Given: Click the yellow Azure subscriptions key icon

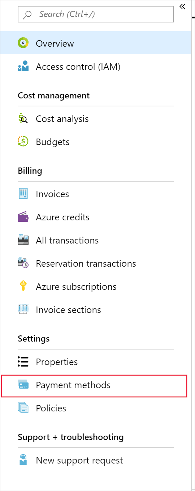Looking at the screenshot, I should (23, 287).
